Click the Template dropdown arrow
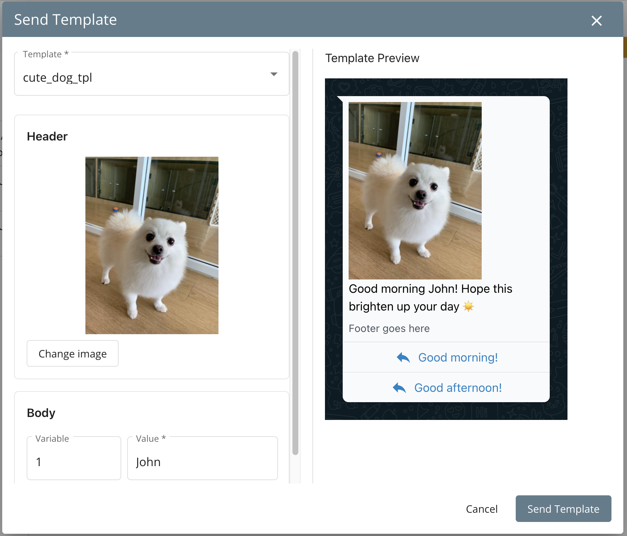This screenshot has width=627, height=536. tap(274, 74)
